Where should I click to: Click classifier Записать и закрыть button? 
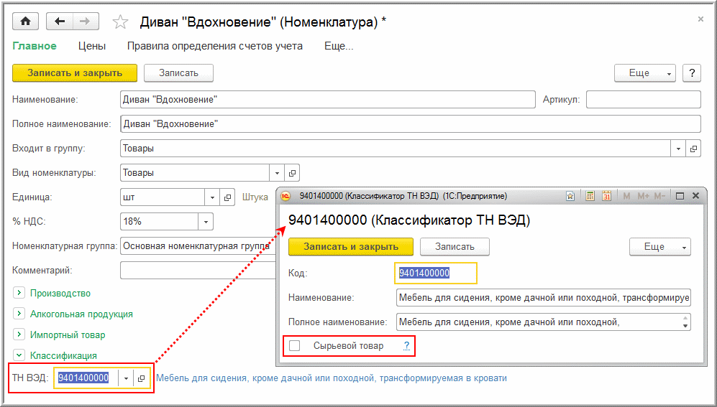click(x=351, y=247)
